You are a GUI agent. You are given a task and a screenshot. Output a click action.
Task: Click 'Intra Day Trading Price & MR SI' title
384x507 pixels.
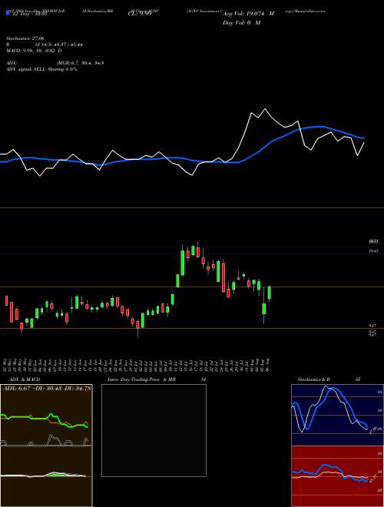click(157, 379)
